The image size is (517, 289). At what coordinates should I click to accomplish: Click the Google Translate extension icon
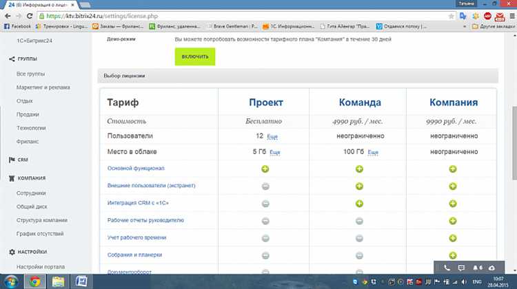pos(463,16)
